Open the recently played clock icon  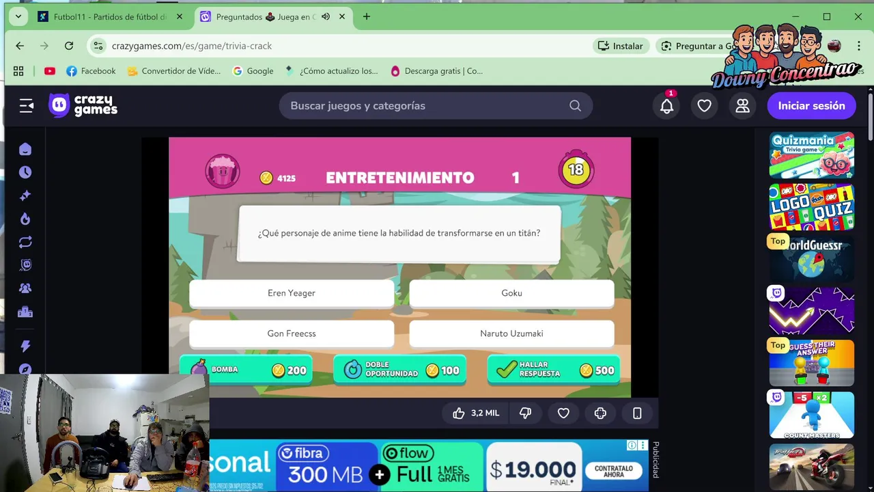[25, 172]
